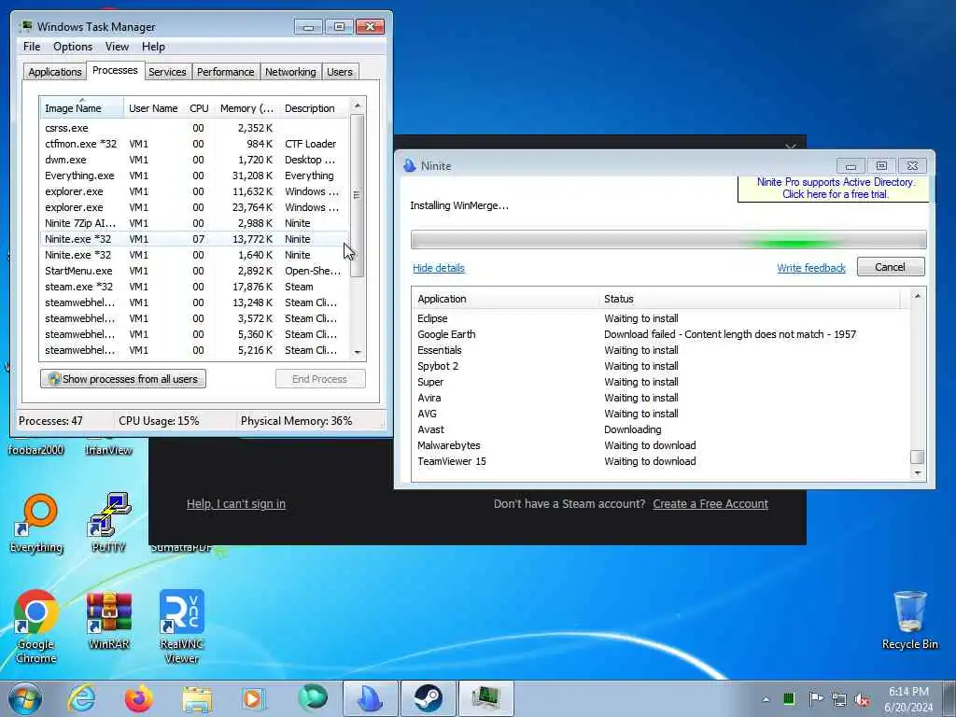Switch to the Networking tab

[290, 72]
